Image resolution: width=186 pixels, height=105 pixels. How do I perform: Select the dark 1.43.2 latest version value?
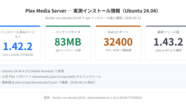tap(168, 42)
